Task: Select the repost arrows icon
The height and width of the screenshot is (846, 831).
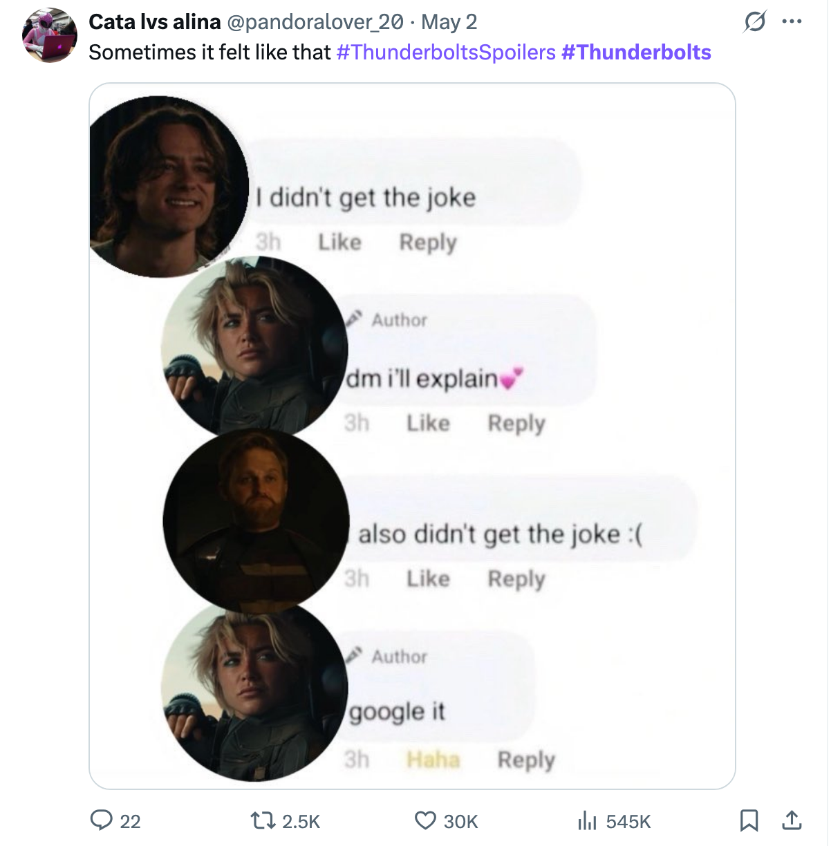Action: click(263, 822)
